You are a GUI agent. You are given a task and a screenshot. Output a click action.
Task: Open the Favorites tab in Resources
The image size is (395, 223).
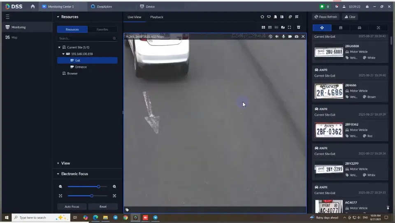[102, 29]
